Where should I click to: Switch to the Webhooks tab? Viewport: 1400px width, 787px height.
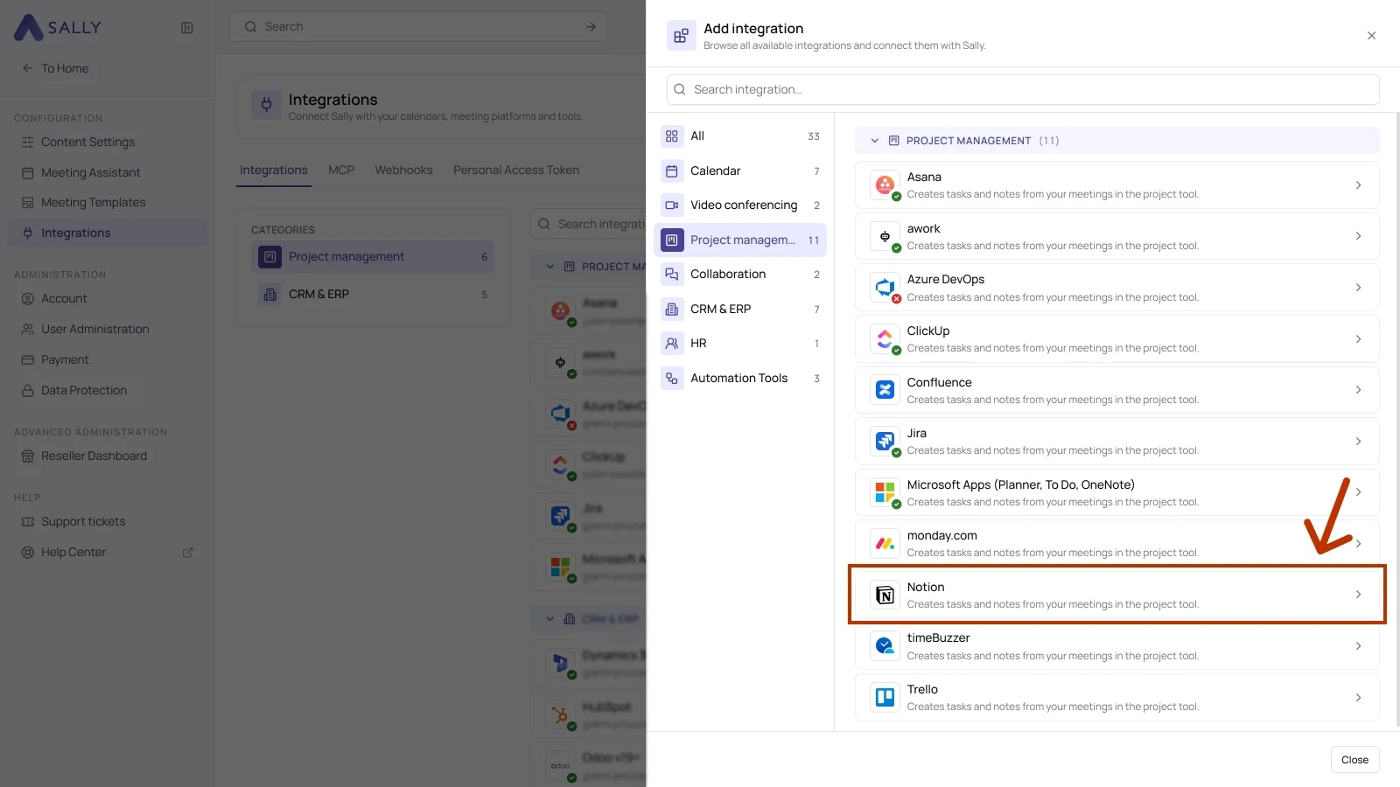coord(403,171)
